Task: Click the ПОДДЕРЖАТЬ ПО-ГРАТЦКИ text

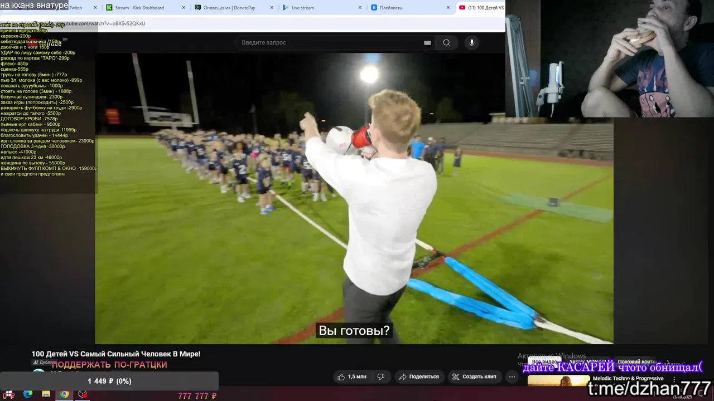Action: click(x=109, y=365)
